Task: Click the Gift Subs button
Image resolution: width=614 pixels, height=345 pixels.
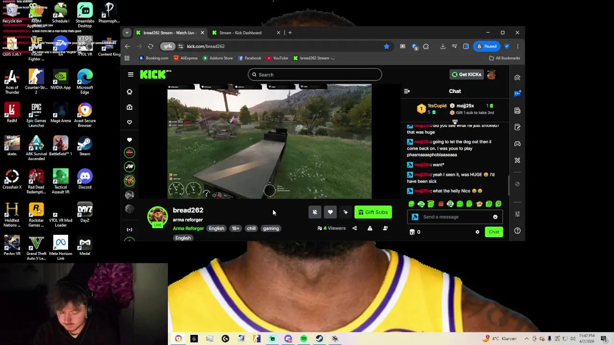Action: 373,212
